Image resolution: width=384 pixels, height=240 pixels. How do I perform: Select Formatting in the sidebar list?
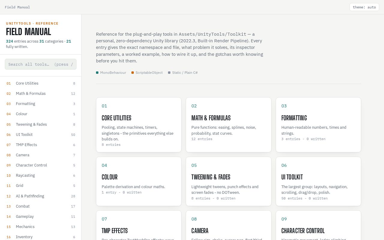40,104
